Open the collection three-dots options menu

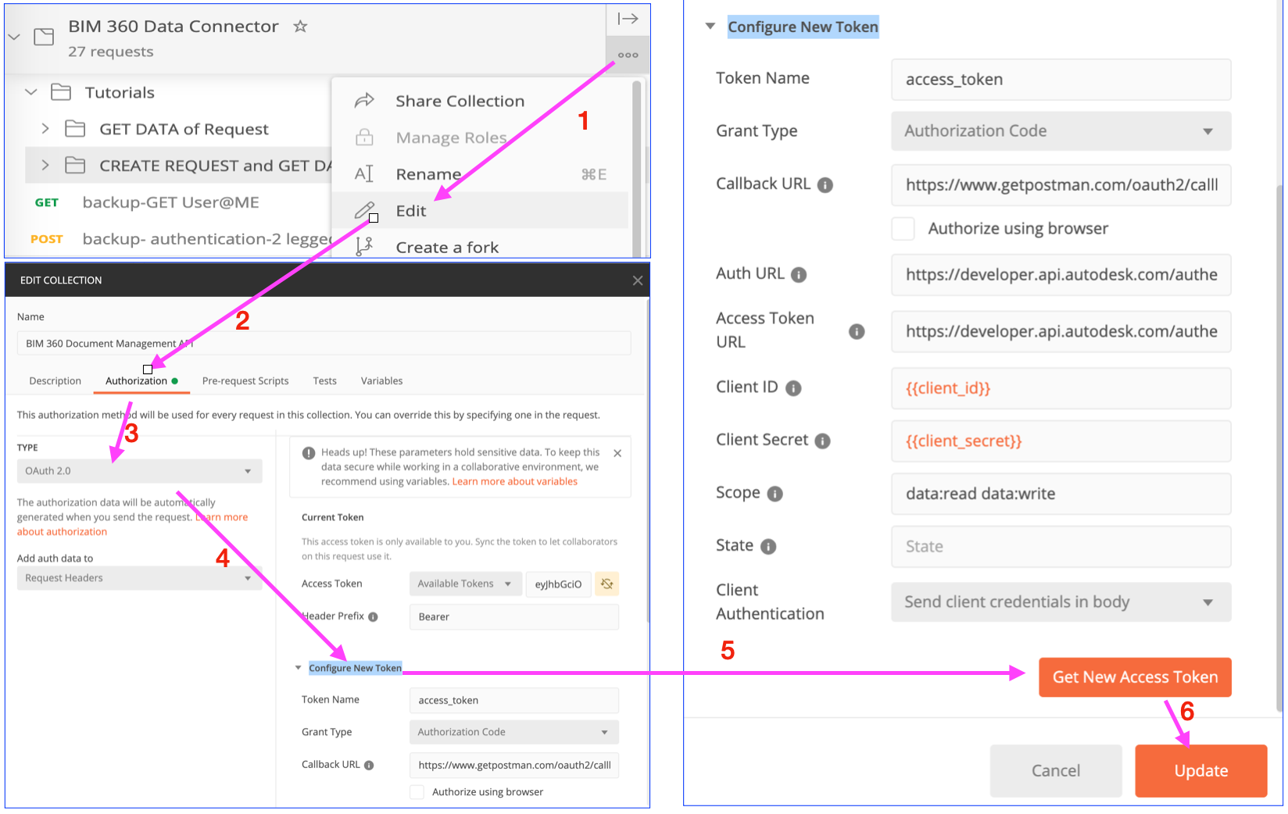628,55
